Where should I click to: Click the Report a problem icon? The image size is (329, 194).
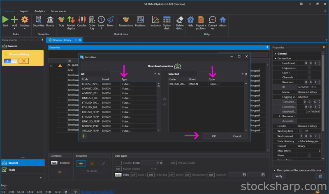point(201,20)
